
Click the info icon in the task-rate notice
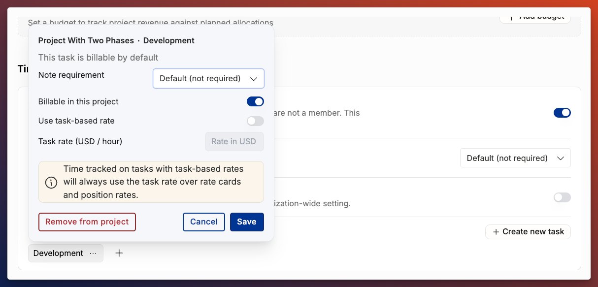click(x=51, y=182)
